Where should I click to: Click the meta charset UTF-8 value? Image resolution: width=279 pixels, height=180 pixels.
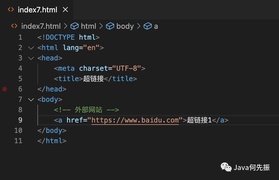pyautogui.click(x=127, y=68)
